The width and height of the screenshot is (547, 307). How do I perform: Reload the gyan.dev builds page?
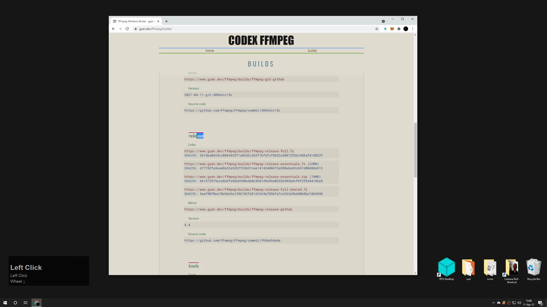click(127, 29)
